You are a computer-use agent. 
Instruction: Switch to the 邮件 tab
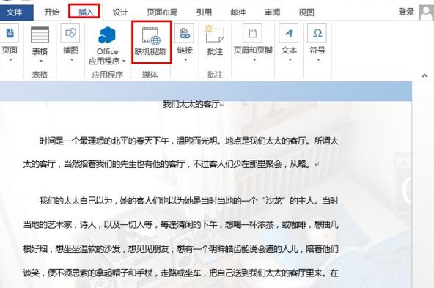click(238, 12)
